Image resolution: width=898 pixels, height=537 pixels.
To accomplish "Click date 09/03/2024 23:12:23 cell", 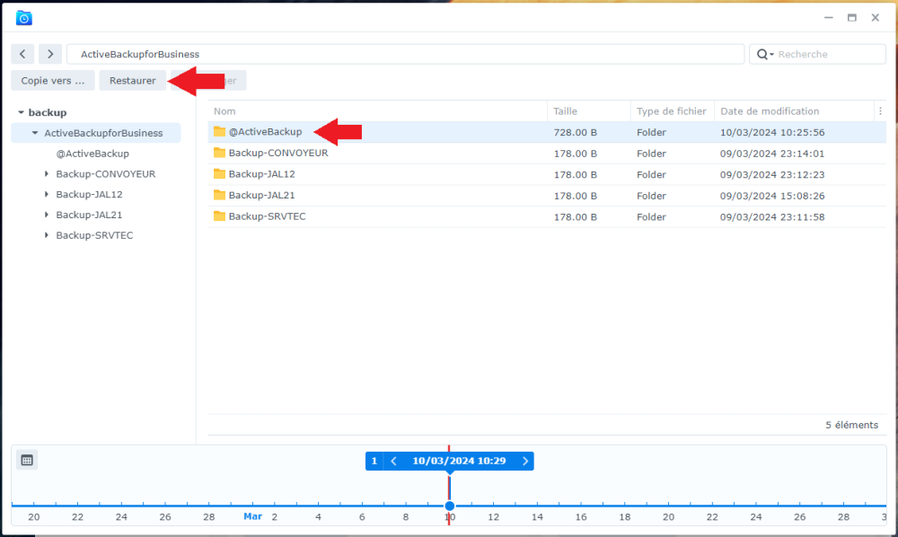I will coord(772,174).
